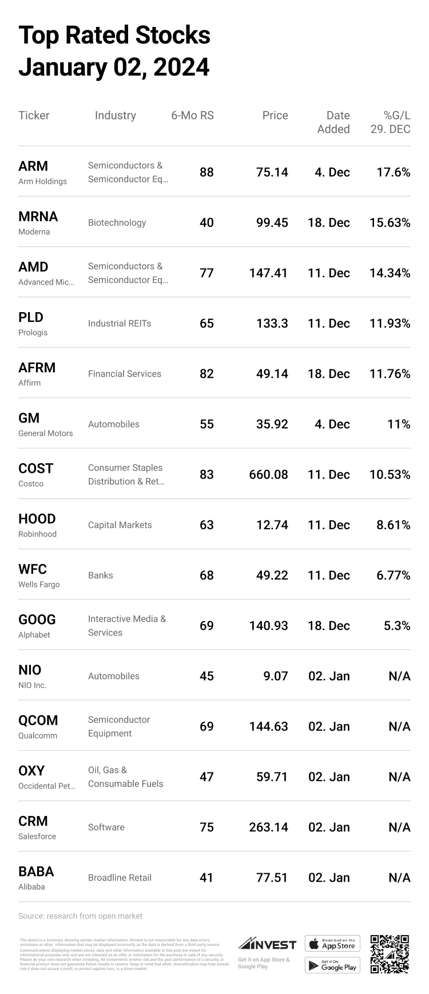Select the AMD ticker symbol

click(x=33, y=267)
